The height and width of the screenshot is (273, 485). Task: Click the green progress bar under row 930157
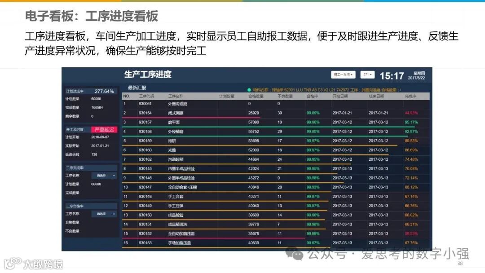point(269,127)
